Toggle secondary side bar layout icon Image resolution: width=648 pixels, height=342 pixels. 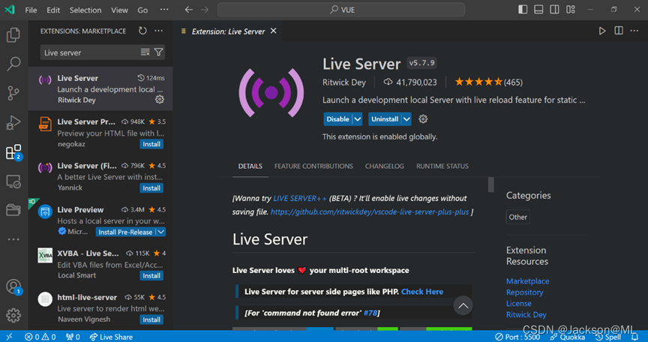554,10
